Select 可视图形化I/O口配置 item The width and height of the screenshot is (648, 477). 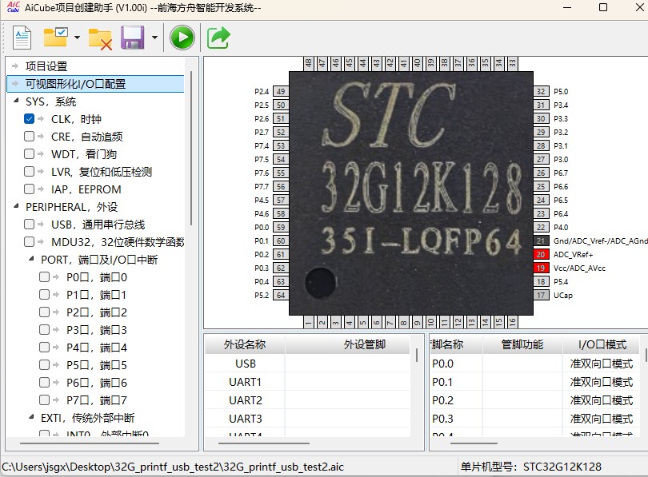point(95,84)
